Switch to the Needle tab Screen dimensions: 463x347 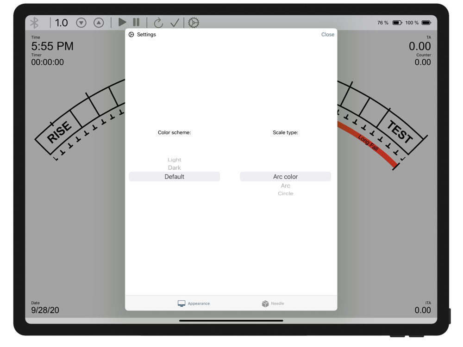(273, 304)
